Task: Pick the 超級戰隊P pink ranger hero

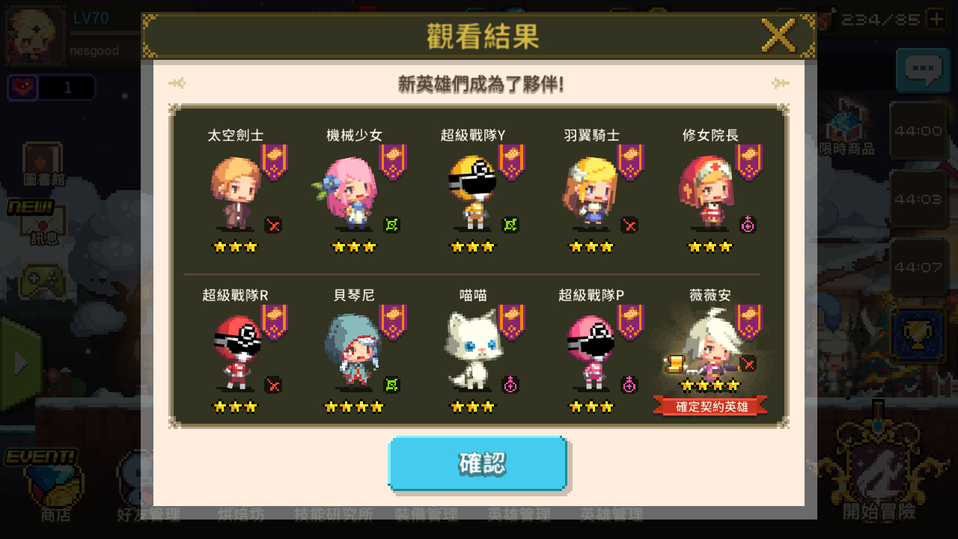Action: pyautogui.click(x=591, y=353)
